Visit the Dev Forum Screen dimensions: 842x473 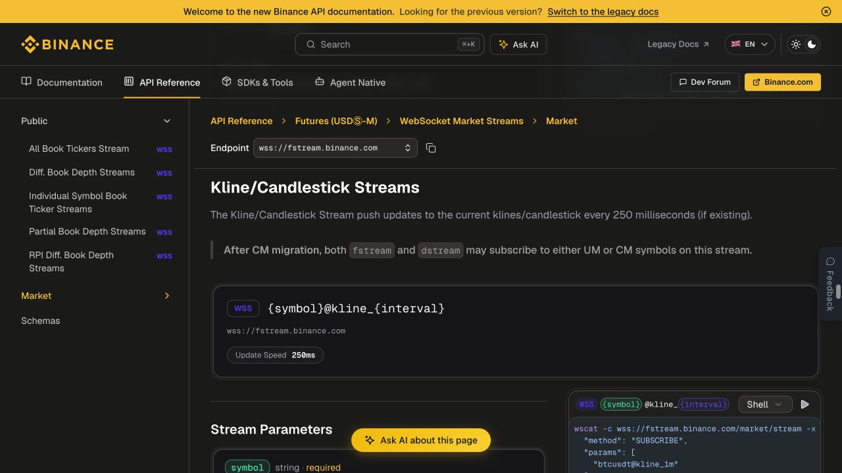705,82
